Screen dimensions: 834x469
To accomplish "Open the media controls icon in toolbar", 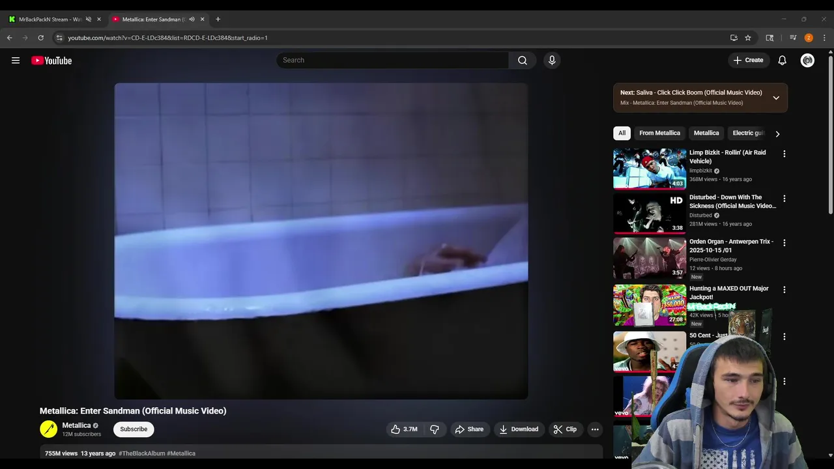I will pos(793,38).
